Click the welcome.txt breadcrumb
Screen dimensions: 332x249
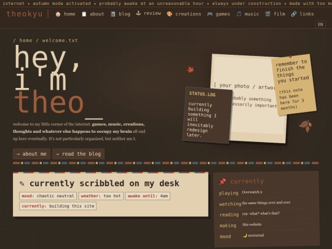pos(60,41)
